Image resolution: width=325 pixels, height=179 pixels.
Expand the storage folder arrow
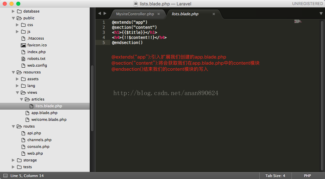pyautogui.click(x=13, y=160)
